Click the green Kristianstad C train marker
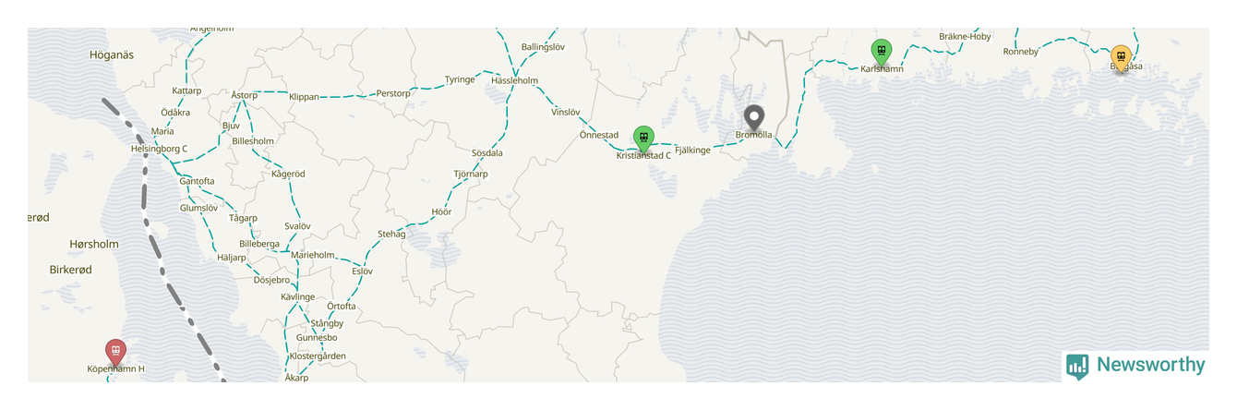This screenshot has height=410, width=1237. tap(643, 139)
